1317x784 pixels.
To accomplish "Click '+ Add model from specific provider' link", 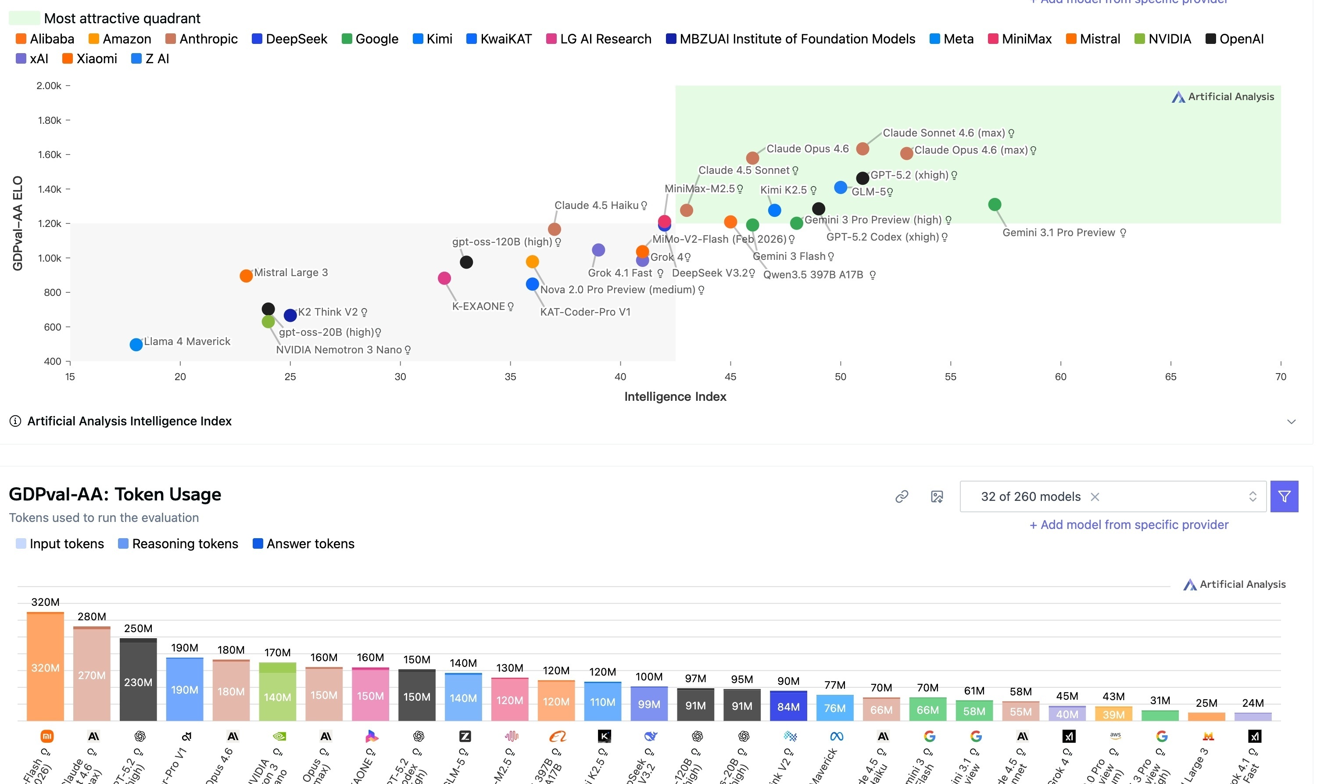I will [x=1128, y=525].
